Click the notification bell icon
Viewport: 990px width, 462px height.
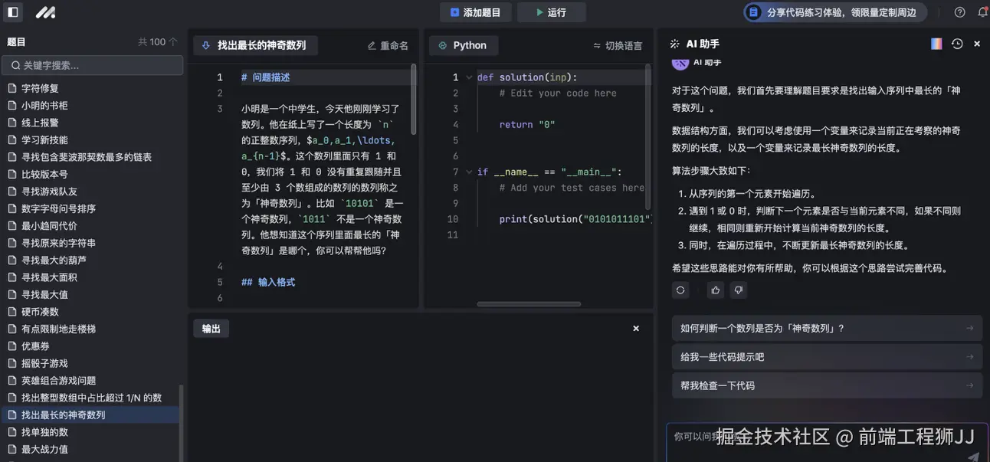pyautogui.click(x=983, y=11)
